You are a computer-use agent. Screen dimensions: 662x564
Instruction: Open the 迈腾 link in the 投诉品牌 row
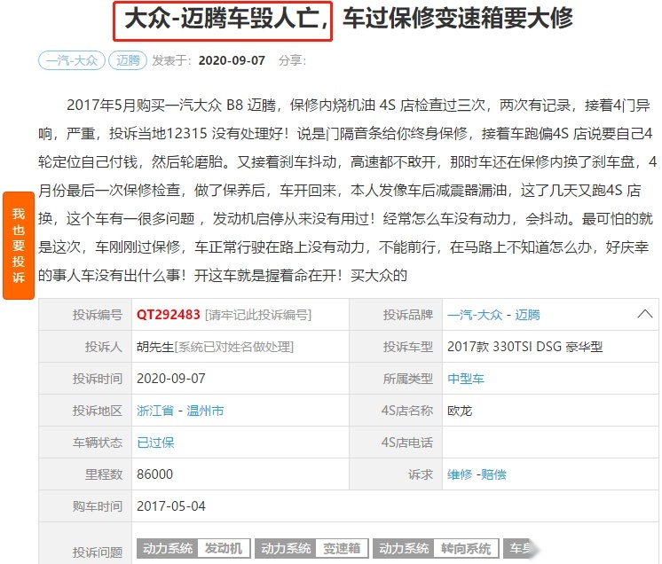coord(527,315)
